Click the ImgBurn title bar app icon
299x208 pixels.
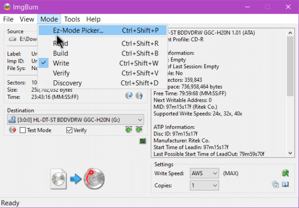coord(7,7)
